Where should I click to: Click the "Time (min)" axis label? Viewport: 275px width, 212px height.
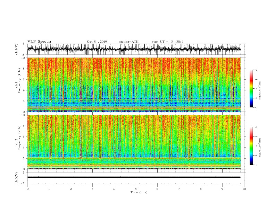139,192
